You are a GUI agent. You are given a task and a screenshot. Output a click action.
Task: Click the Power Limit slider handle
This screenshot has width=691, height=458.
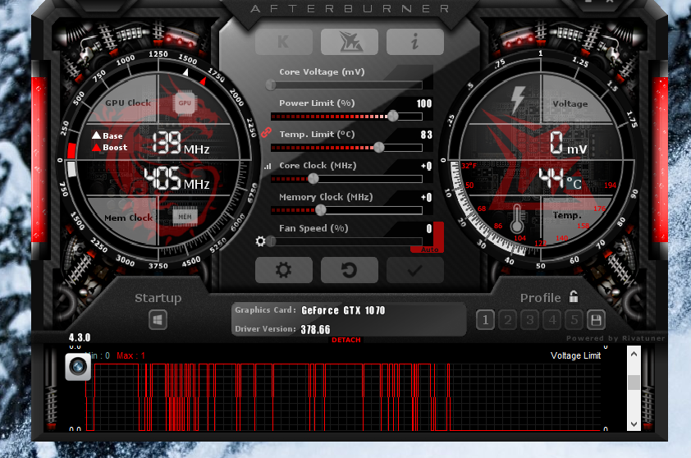392,116
